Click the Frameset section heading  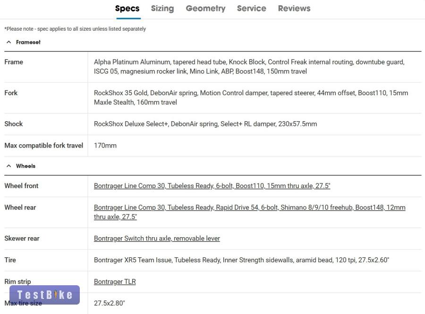pos(28,42)
